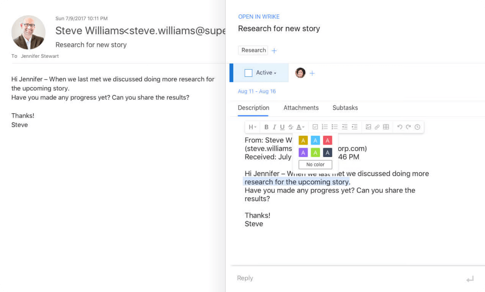
Task: Click the Open in Wrike link
Action: click(259, 17)
